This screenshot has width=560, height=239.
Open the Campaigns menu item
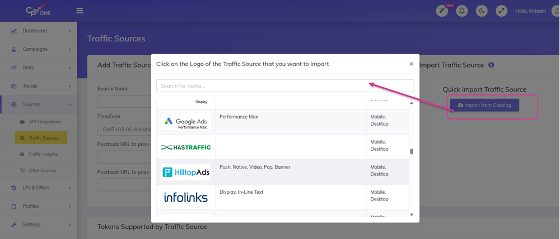(x=39, y=50)
